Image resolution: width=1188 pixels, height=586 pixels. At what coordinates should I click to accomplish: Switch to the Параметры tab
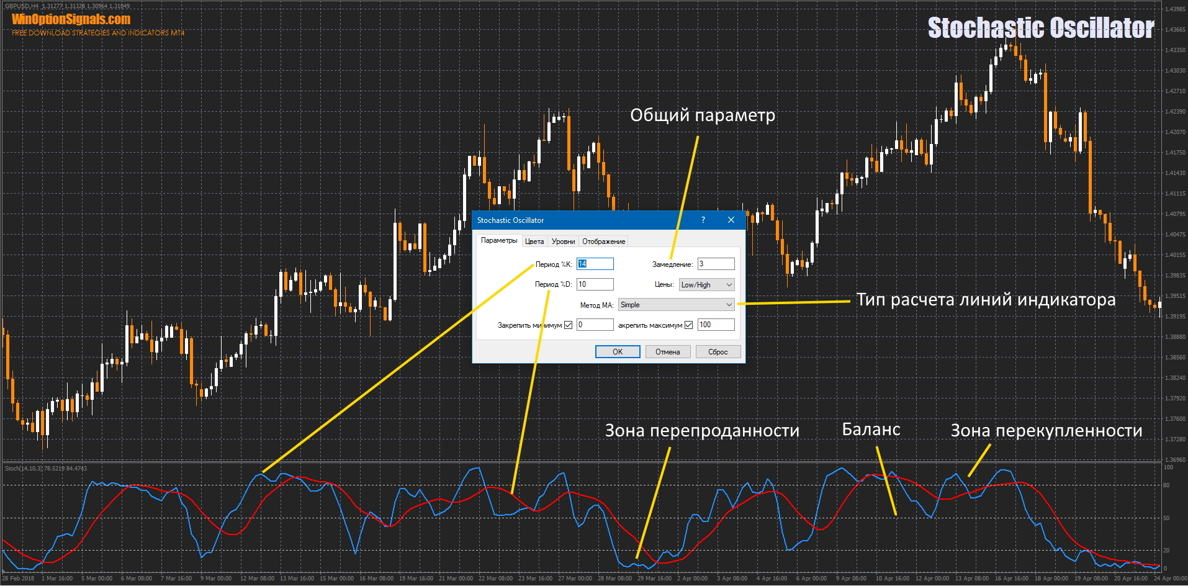[498, 241]
